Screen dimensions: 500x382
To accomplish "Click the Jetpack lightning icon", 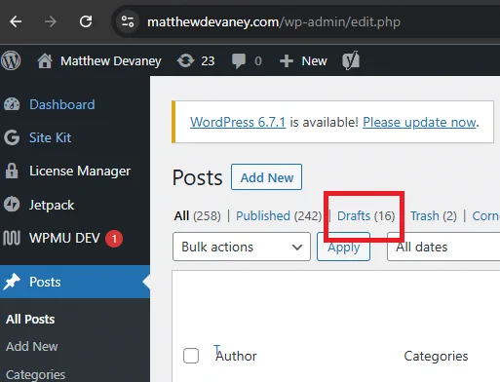I will click(x=12, y=205).
